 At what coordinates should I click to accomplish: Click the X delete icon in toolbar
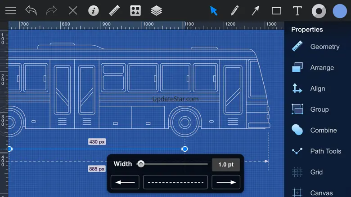pos(72,10)
